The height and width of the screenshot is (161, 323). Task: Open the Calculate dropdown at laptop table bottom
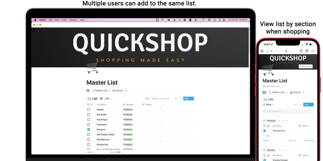90,152
